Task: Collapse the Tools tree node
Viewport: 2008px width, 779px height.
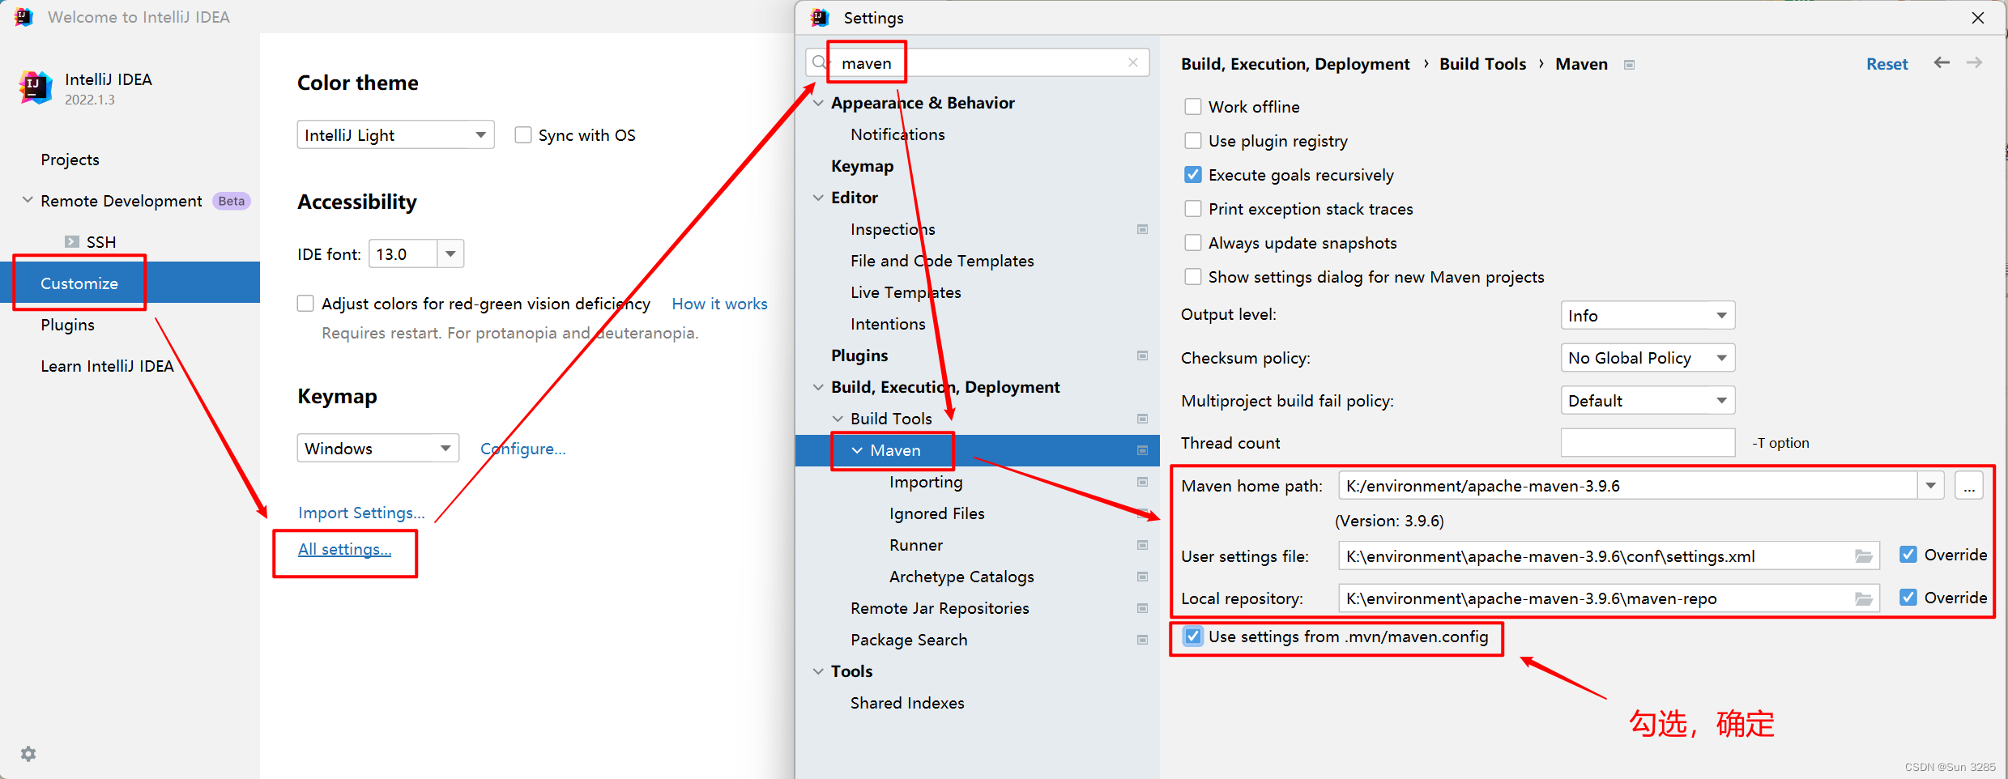Action: point(818,671)
